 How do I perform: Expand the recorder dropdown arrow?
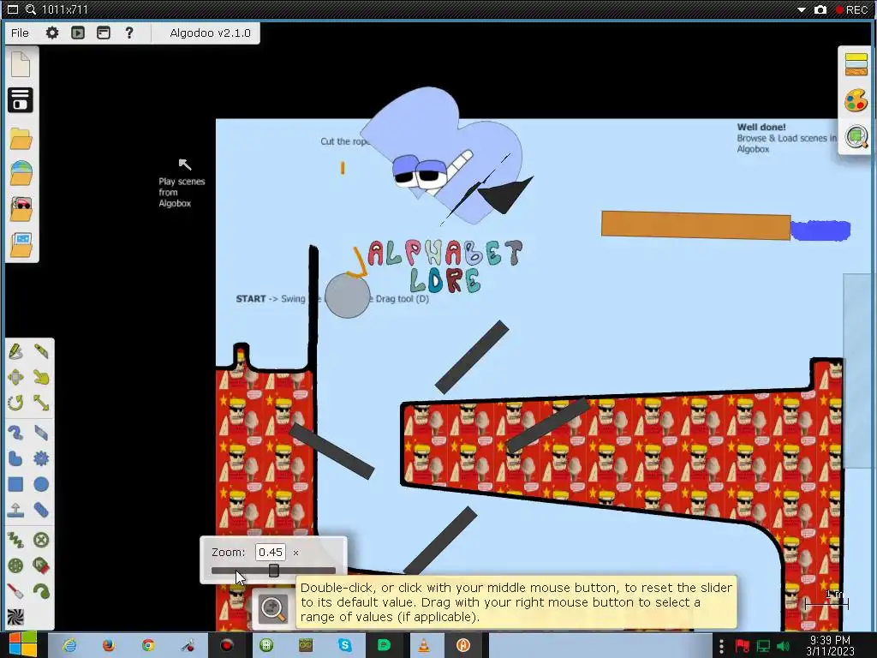[802, 9]
